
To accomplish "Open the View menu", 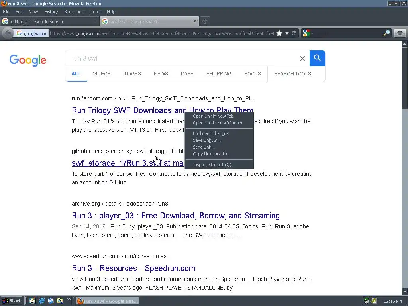I will point(33,12).
